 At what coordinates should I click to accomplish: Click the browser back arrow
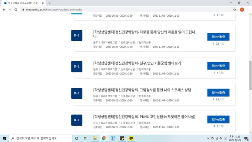[x=4, y=10]
